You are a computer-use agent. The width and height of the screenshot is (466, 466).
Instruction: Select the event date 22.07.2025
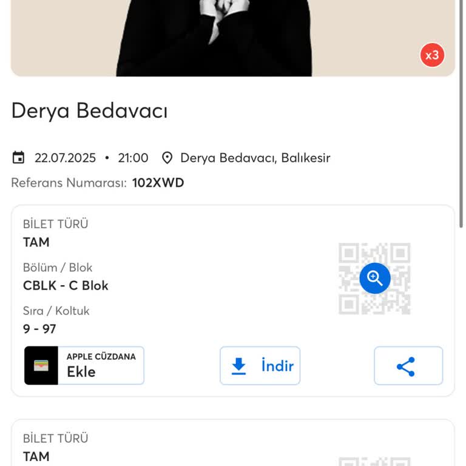pos(65,158)
